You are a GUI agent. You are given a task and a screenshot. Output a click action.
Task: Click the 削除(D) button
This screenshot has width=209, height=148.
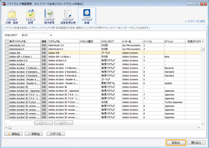click(x=34, y=134)
